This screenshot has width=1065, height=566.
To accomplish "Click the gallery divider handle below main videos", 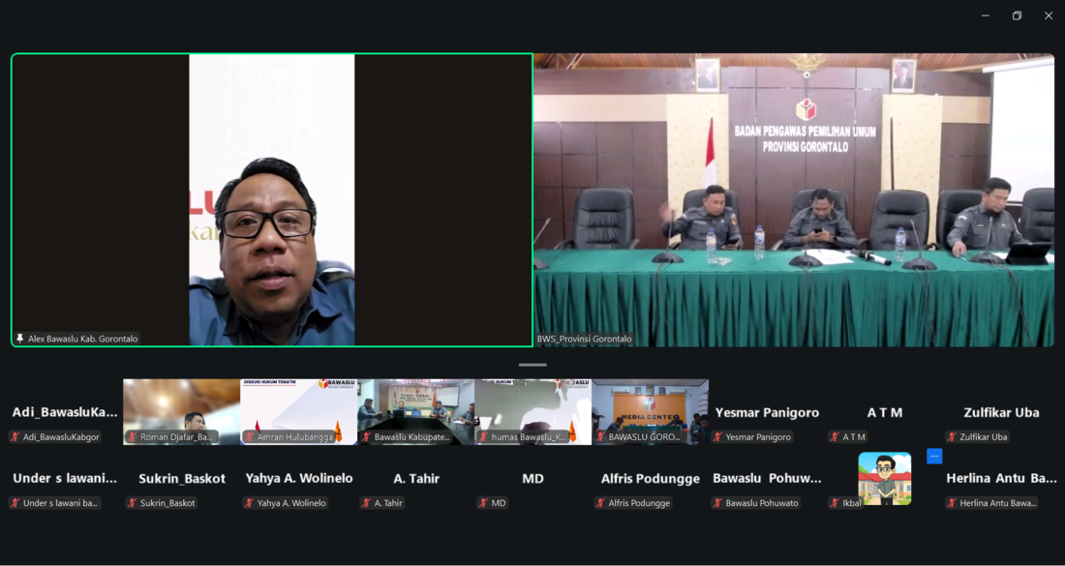I will (532, 365).
